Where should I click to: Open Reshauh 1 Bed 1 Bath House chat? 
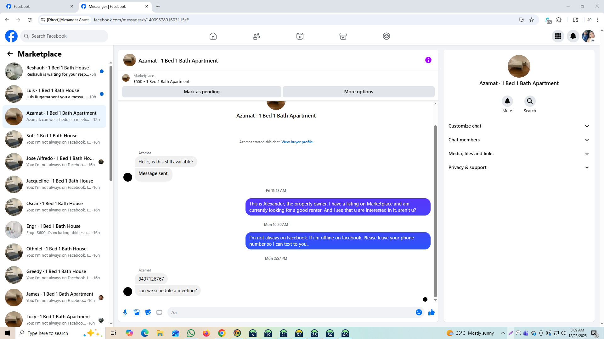click(x=54, y=71)
